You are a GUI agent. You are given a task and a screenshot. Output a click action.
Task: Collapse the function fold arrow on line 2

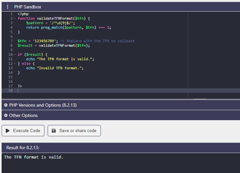15,18
